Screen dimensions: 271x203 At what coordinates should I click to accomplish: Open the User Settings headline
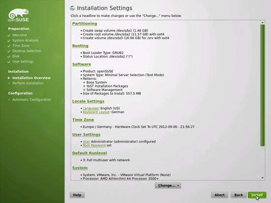click(x=86, y=135)
